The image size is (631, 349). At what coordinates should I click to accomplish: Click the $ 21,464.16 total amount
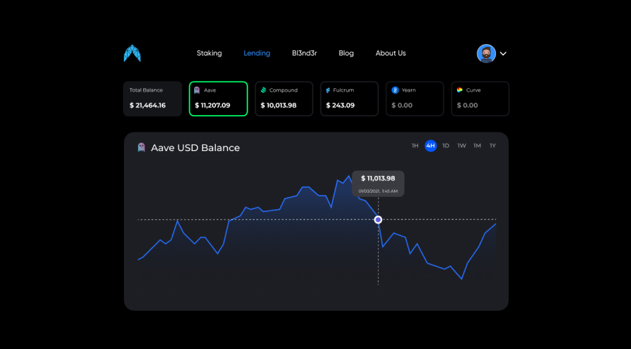tap(147, 106)
